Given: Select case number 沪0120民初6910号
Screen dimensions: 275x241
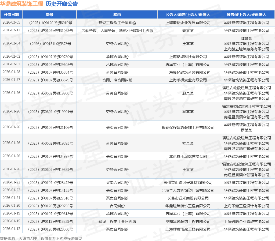Looking at the screenshot, I should (x=51, y=23).
